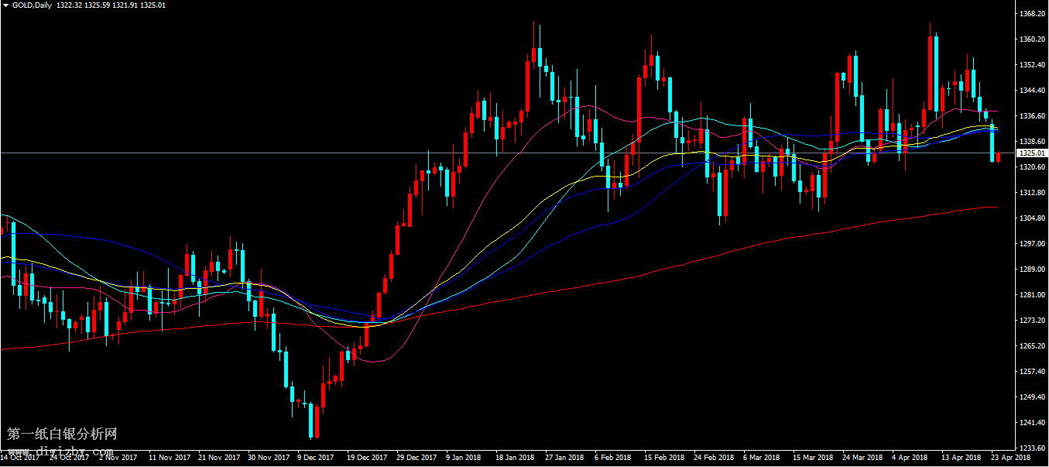Click the 9 Dec 2017 date label
The image size is (1049, 467).
[317, 458]
